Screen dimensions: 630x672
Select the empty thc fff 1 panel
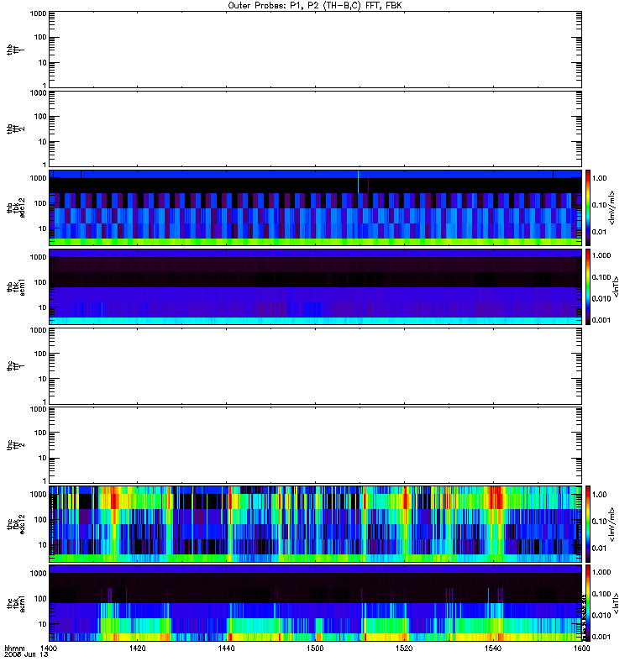(x=315, y=366)
